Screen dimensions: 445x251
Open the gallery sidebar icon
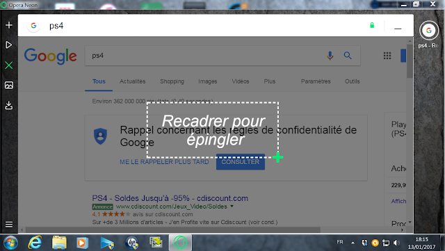click(x=9, y=86)
